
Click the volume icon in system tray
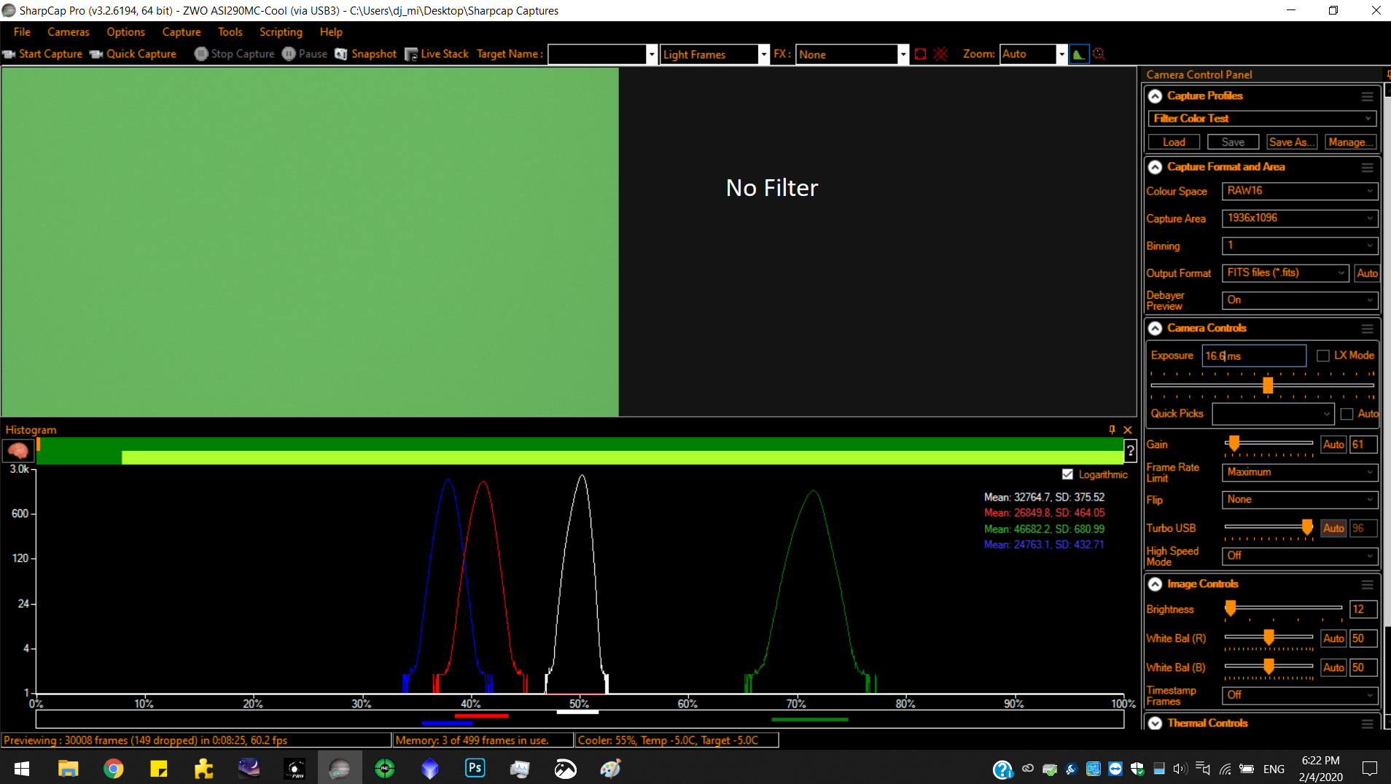point(1180,769)
